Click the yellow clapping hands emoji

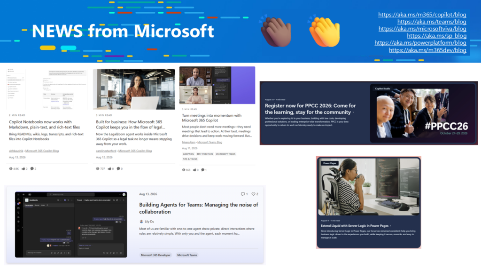click(x=325, y=31)
